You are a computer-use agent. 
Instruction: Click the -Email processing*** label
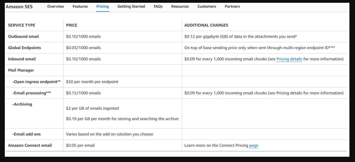[x=32, y=93]
